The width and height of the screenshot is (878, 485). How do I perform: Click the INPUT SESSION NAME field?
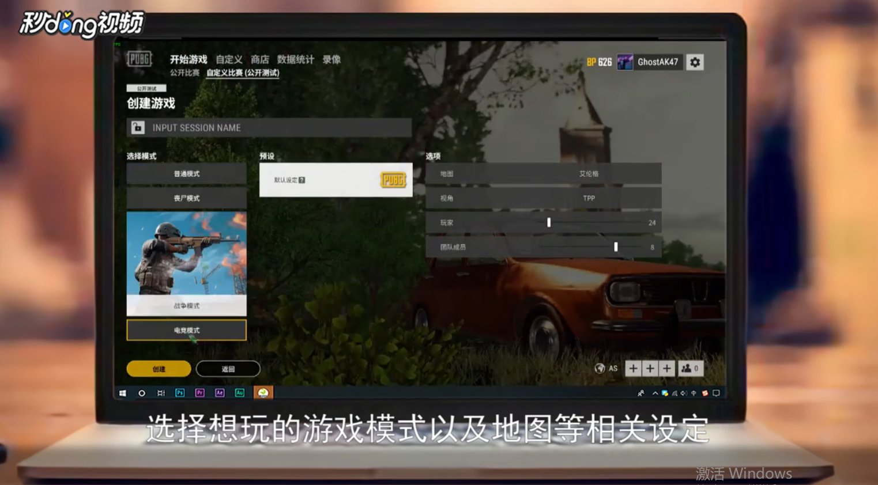(269, 127)
